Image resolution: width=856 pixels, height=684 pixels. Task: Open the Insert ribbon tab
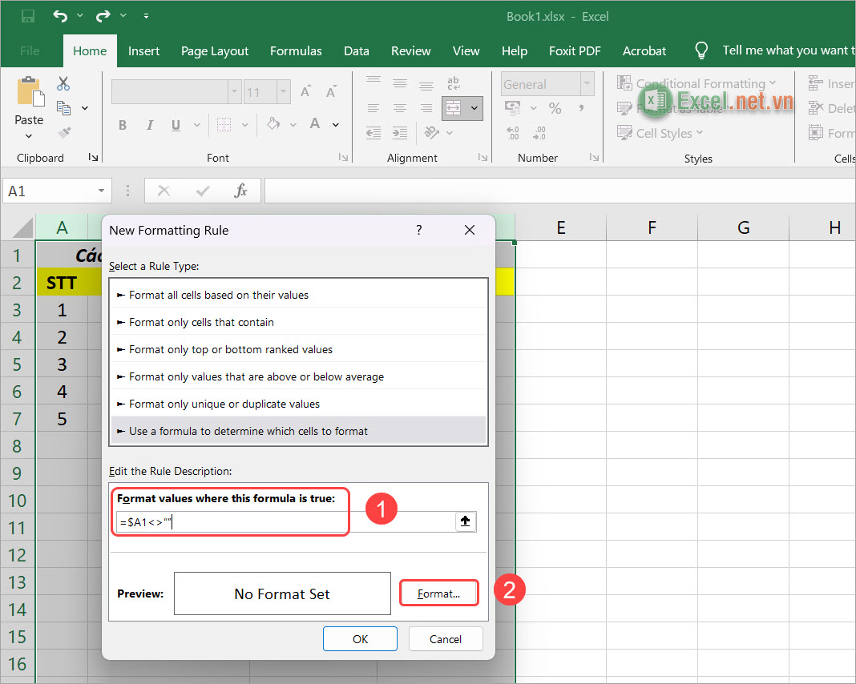point(143,50)
